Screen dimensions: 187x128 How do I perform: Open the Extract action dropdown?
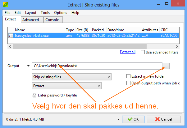(x=67, y=86)
